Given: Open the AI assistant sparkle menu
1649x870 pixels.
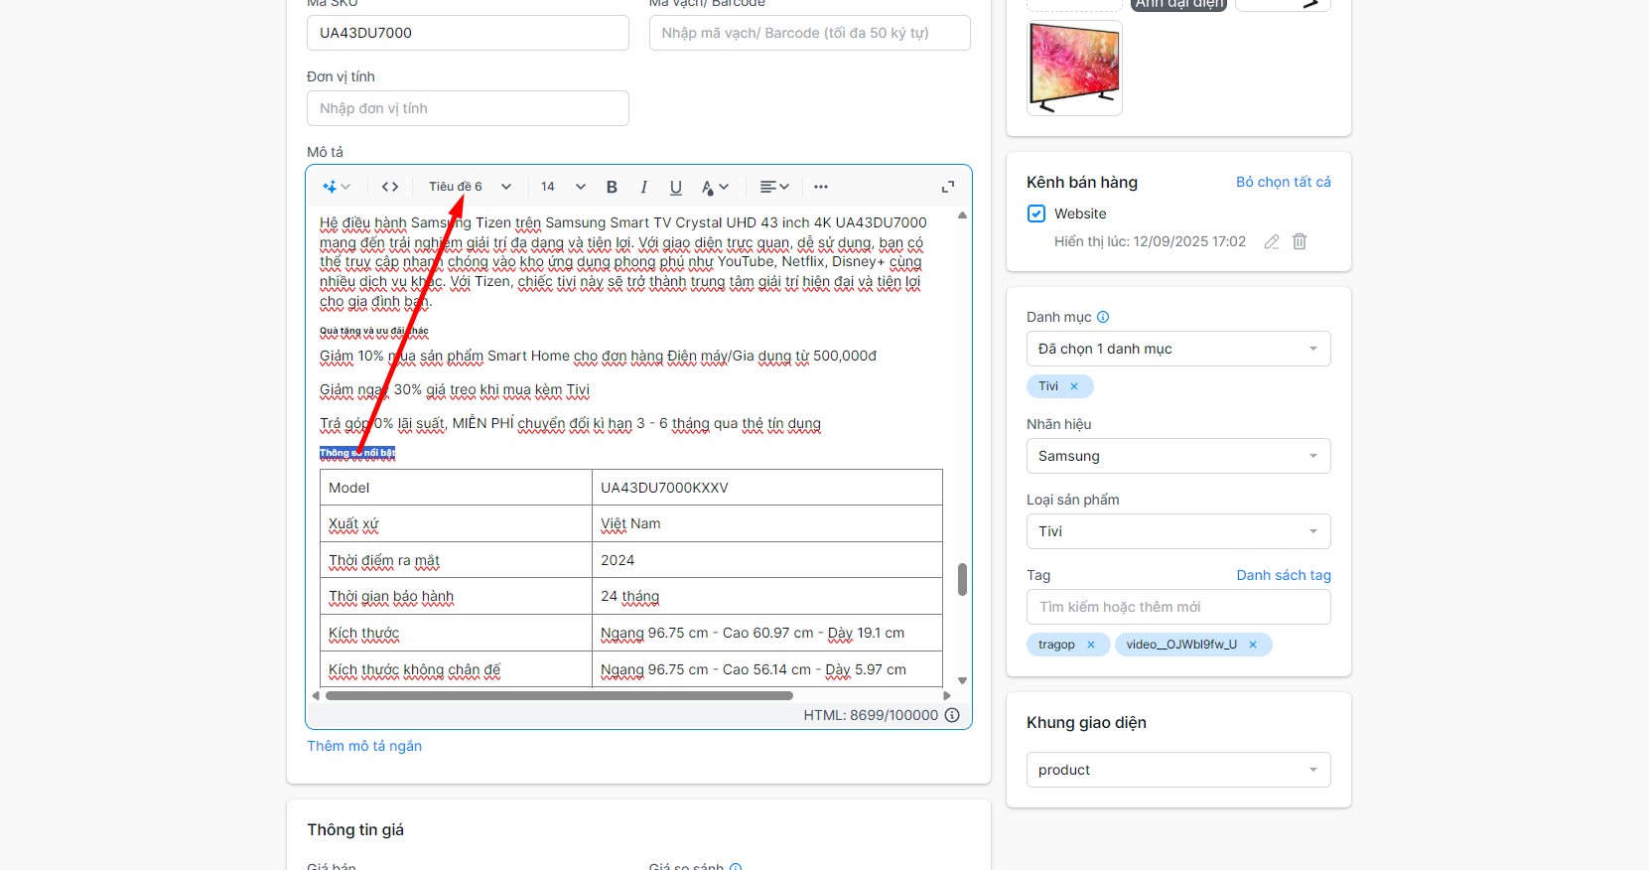Looking at the screenshot, I should pyautogui.click(x=337, y=187).
